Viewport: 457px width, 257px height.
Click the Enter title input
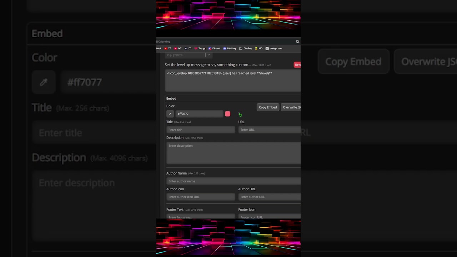(x=201, y=130)
